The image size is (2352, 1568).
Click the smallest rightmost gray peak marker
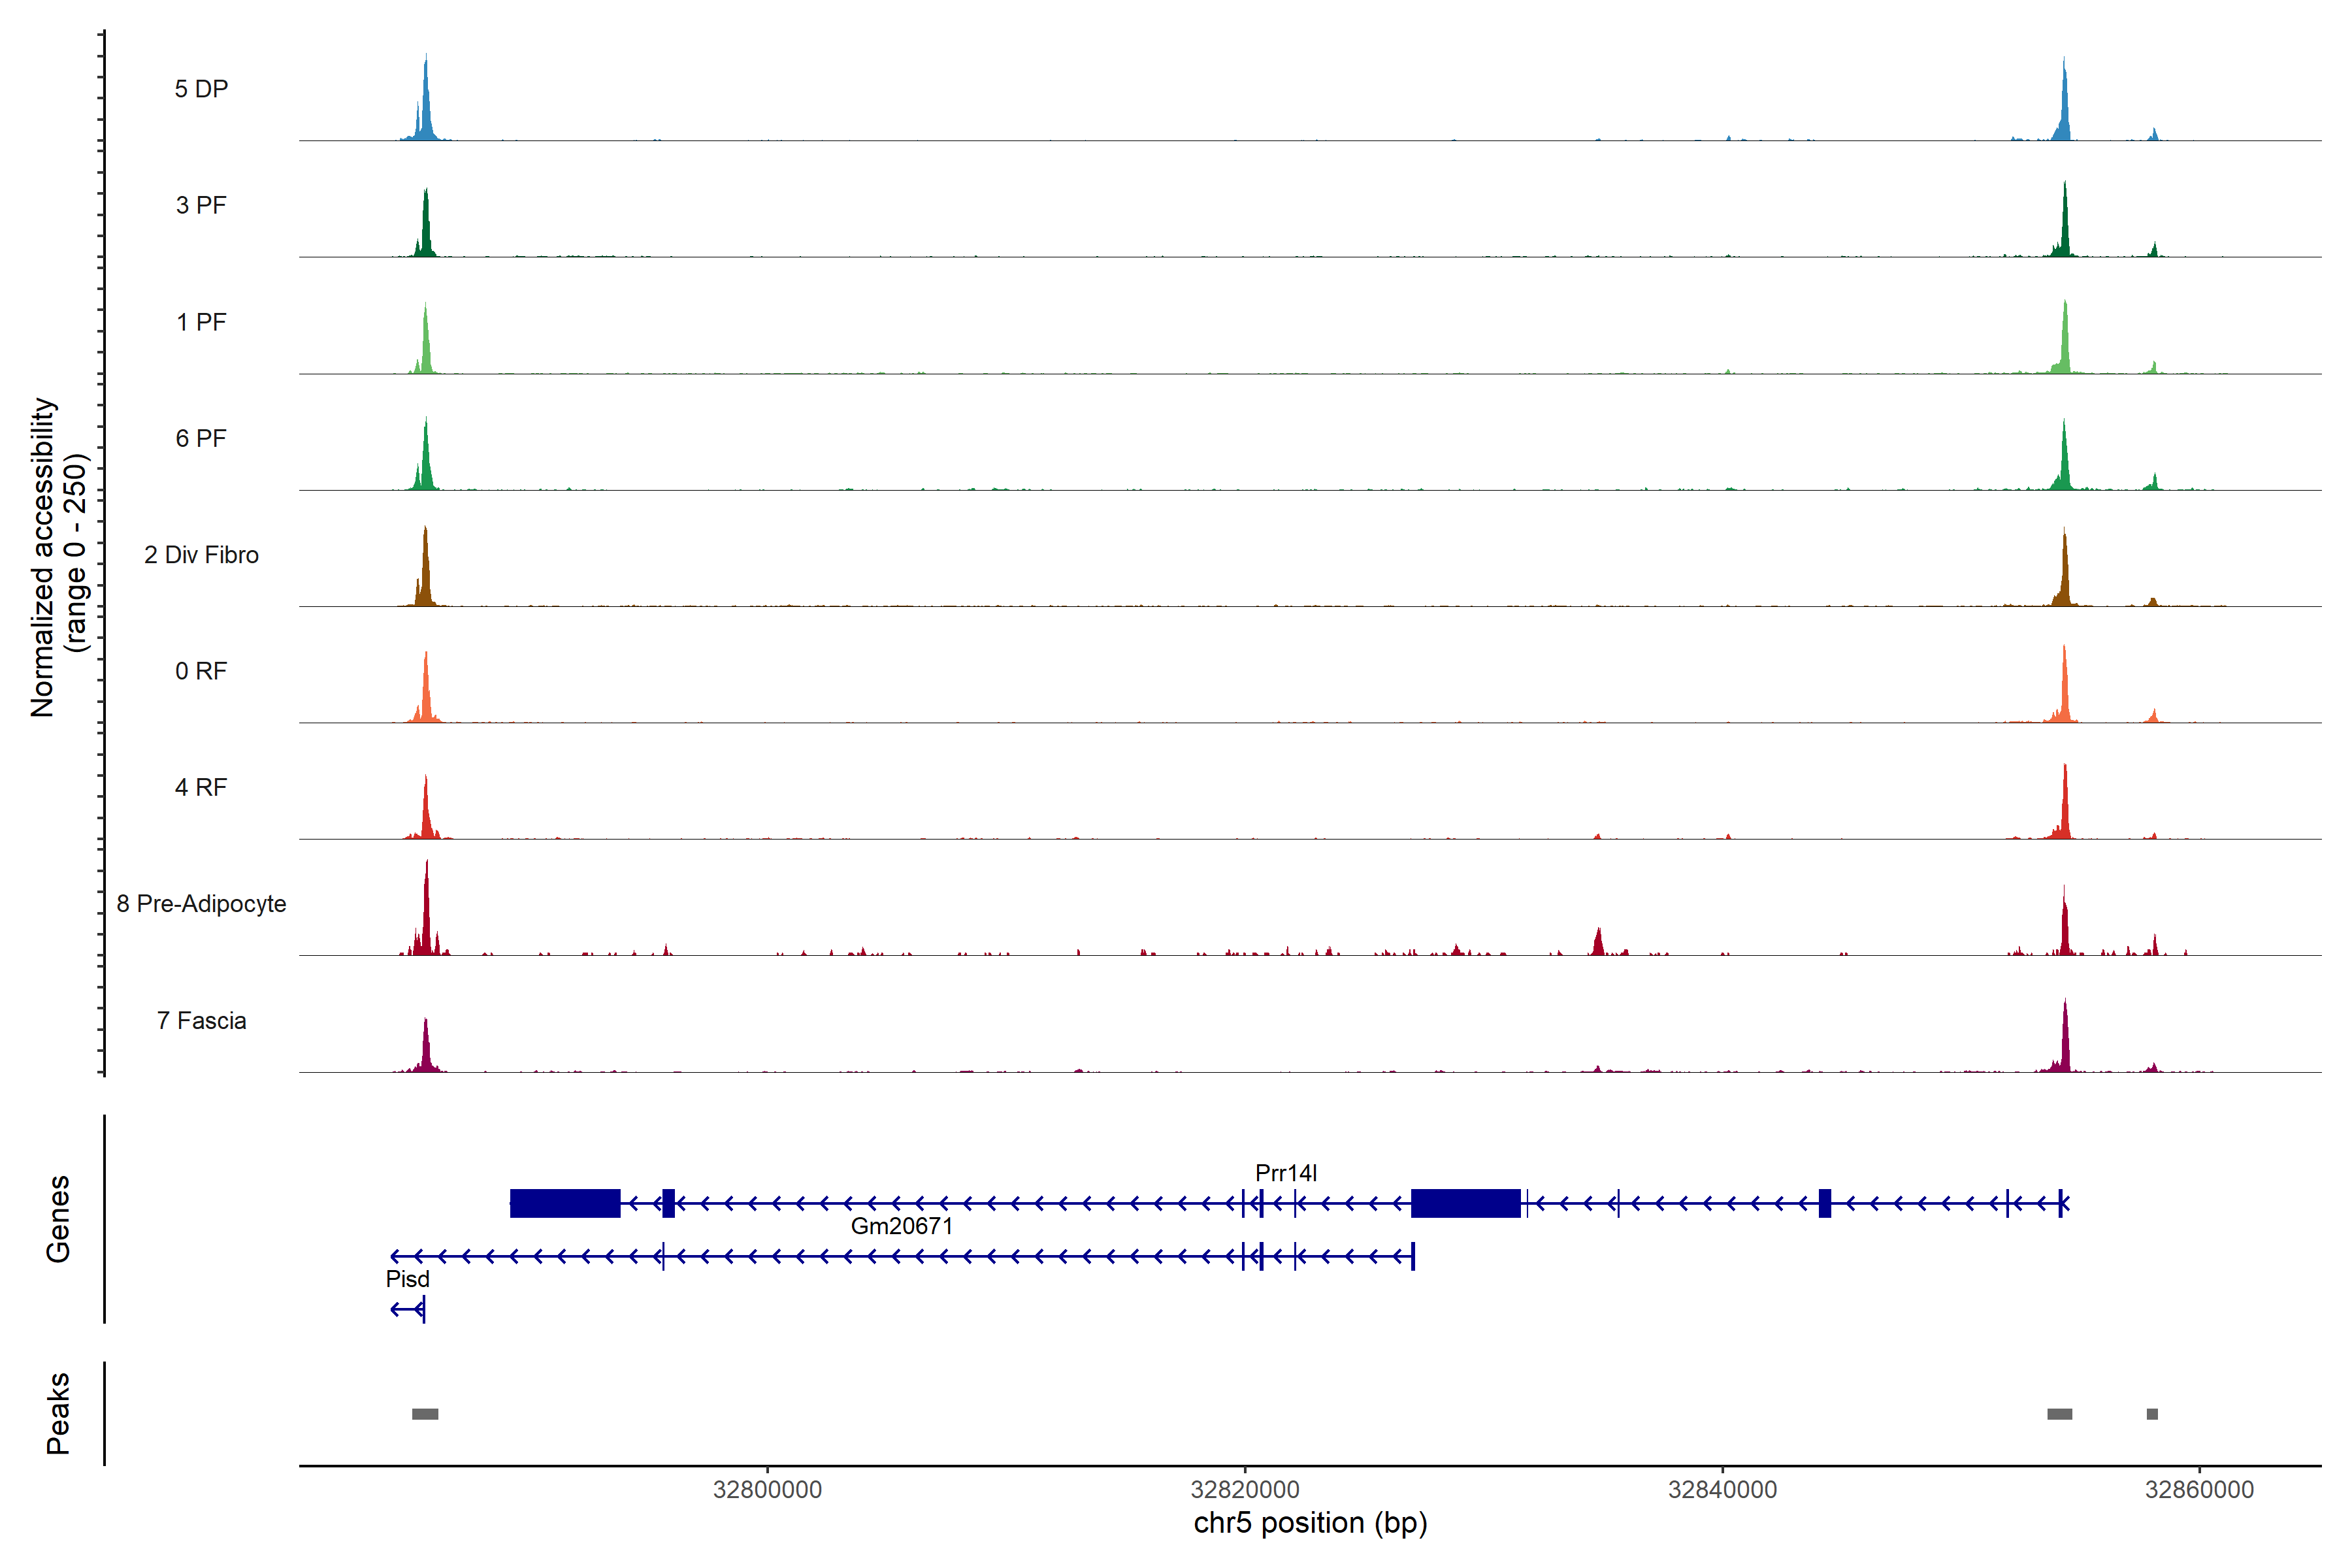click(x=2152, y=1414)
